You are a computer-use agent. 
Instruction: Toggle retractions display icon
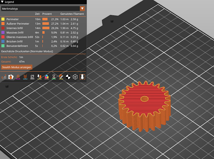coord(18,77)
